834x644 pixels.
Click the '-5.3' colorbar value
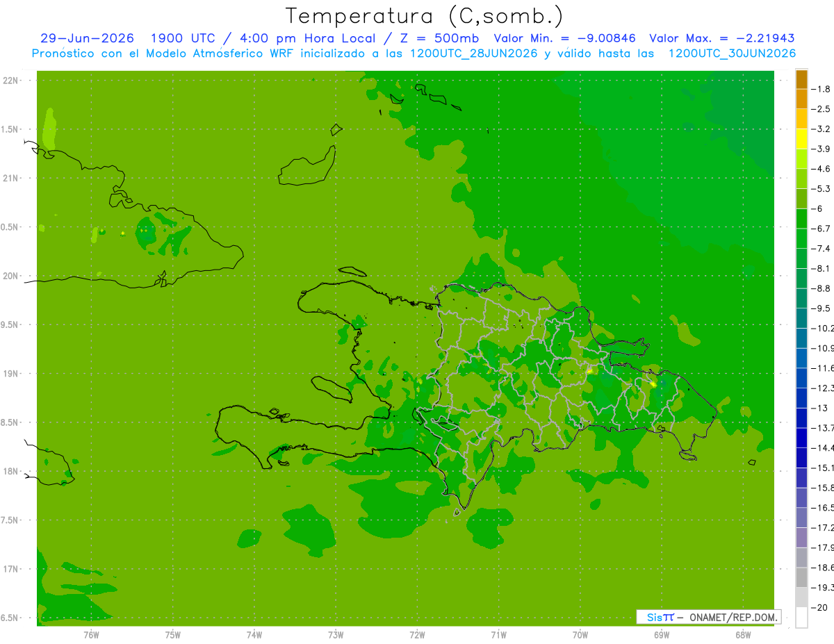[x=821, y=189]
